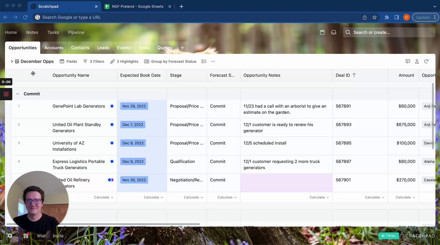This screenshot has height=245, width=440.
Task: Open Calculate dropdown under Deal ID
Action: 375,197
